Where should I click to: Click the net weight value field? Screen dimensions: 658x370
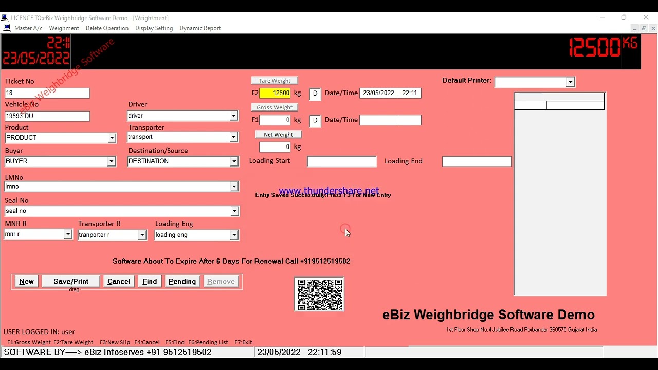275,147
